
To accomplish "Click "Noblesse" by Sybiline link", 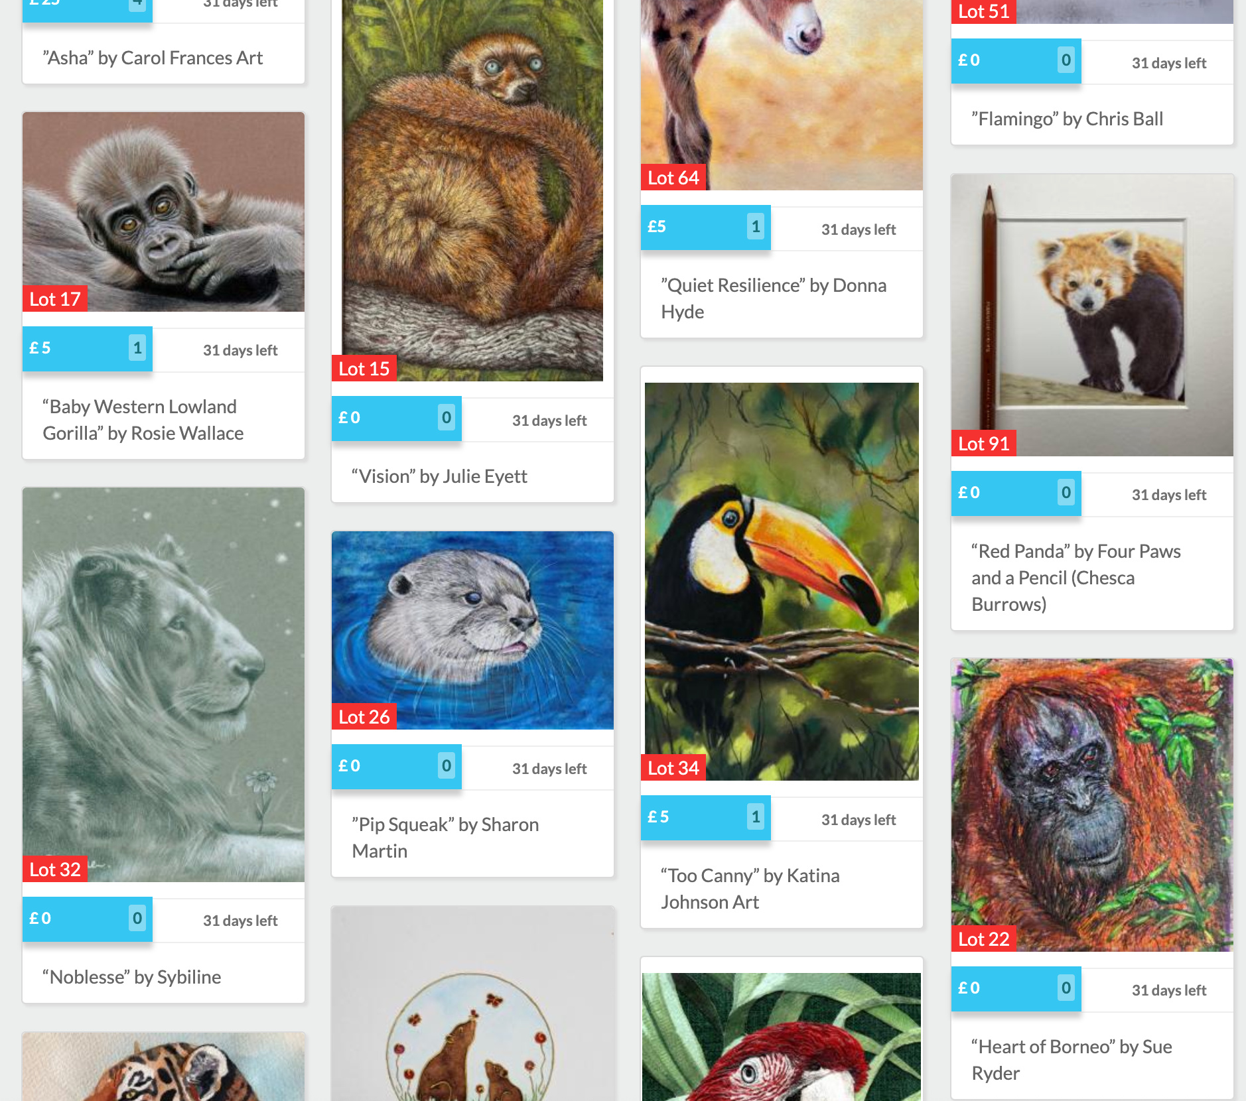I will (x=131, y=977).
